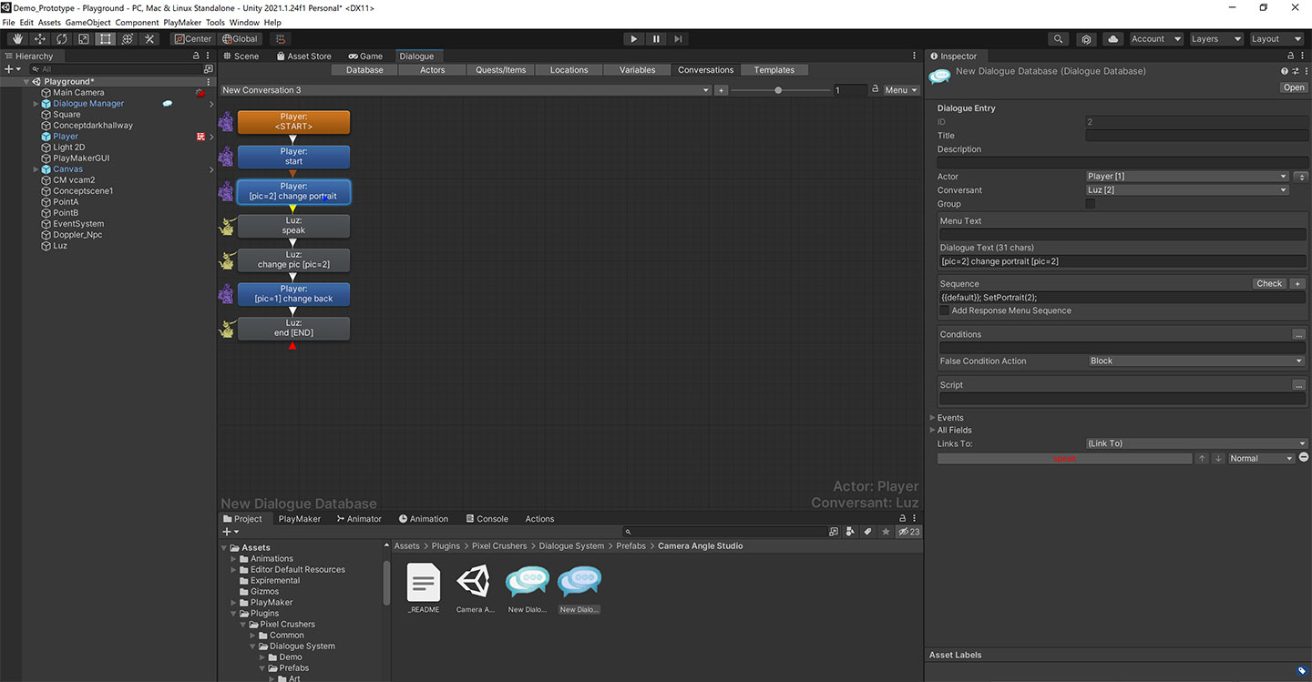Open Inspector preset settings icon

tap(1295, 71)
